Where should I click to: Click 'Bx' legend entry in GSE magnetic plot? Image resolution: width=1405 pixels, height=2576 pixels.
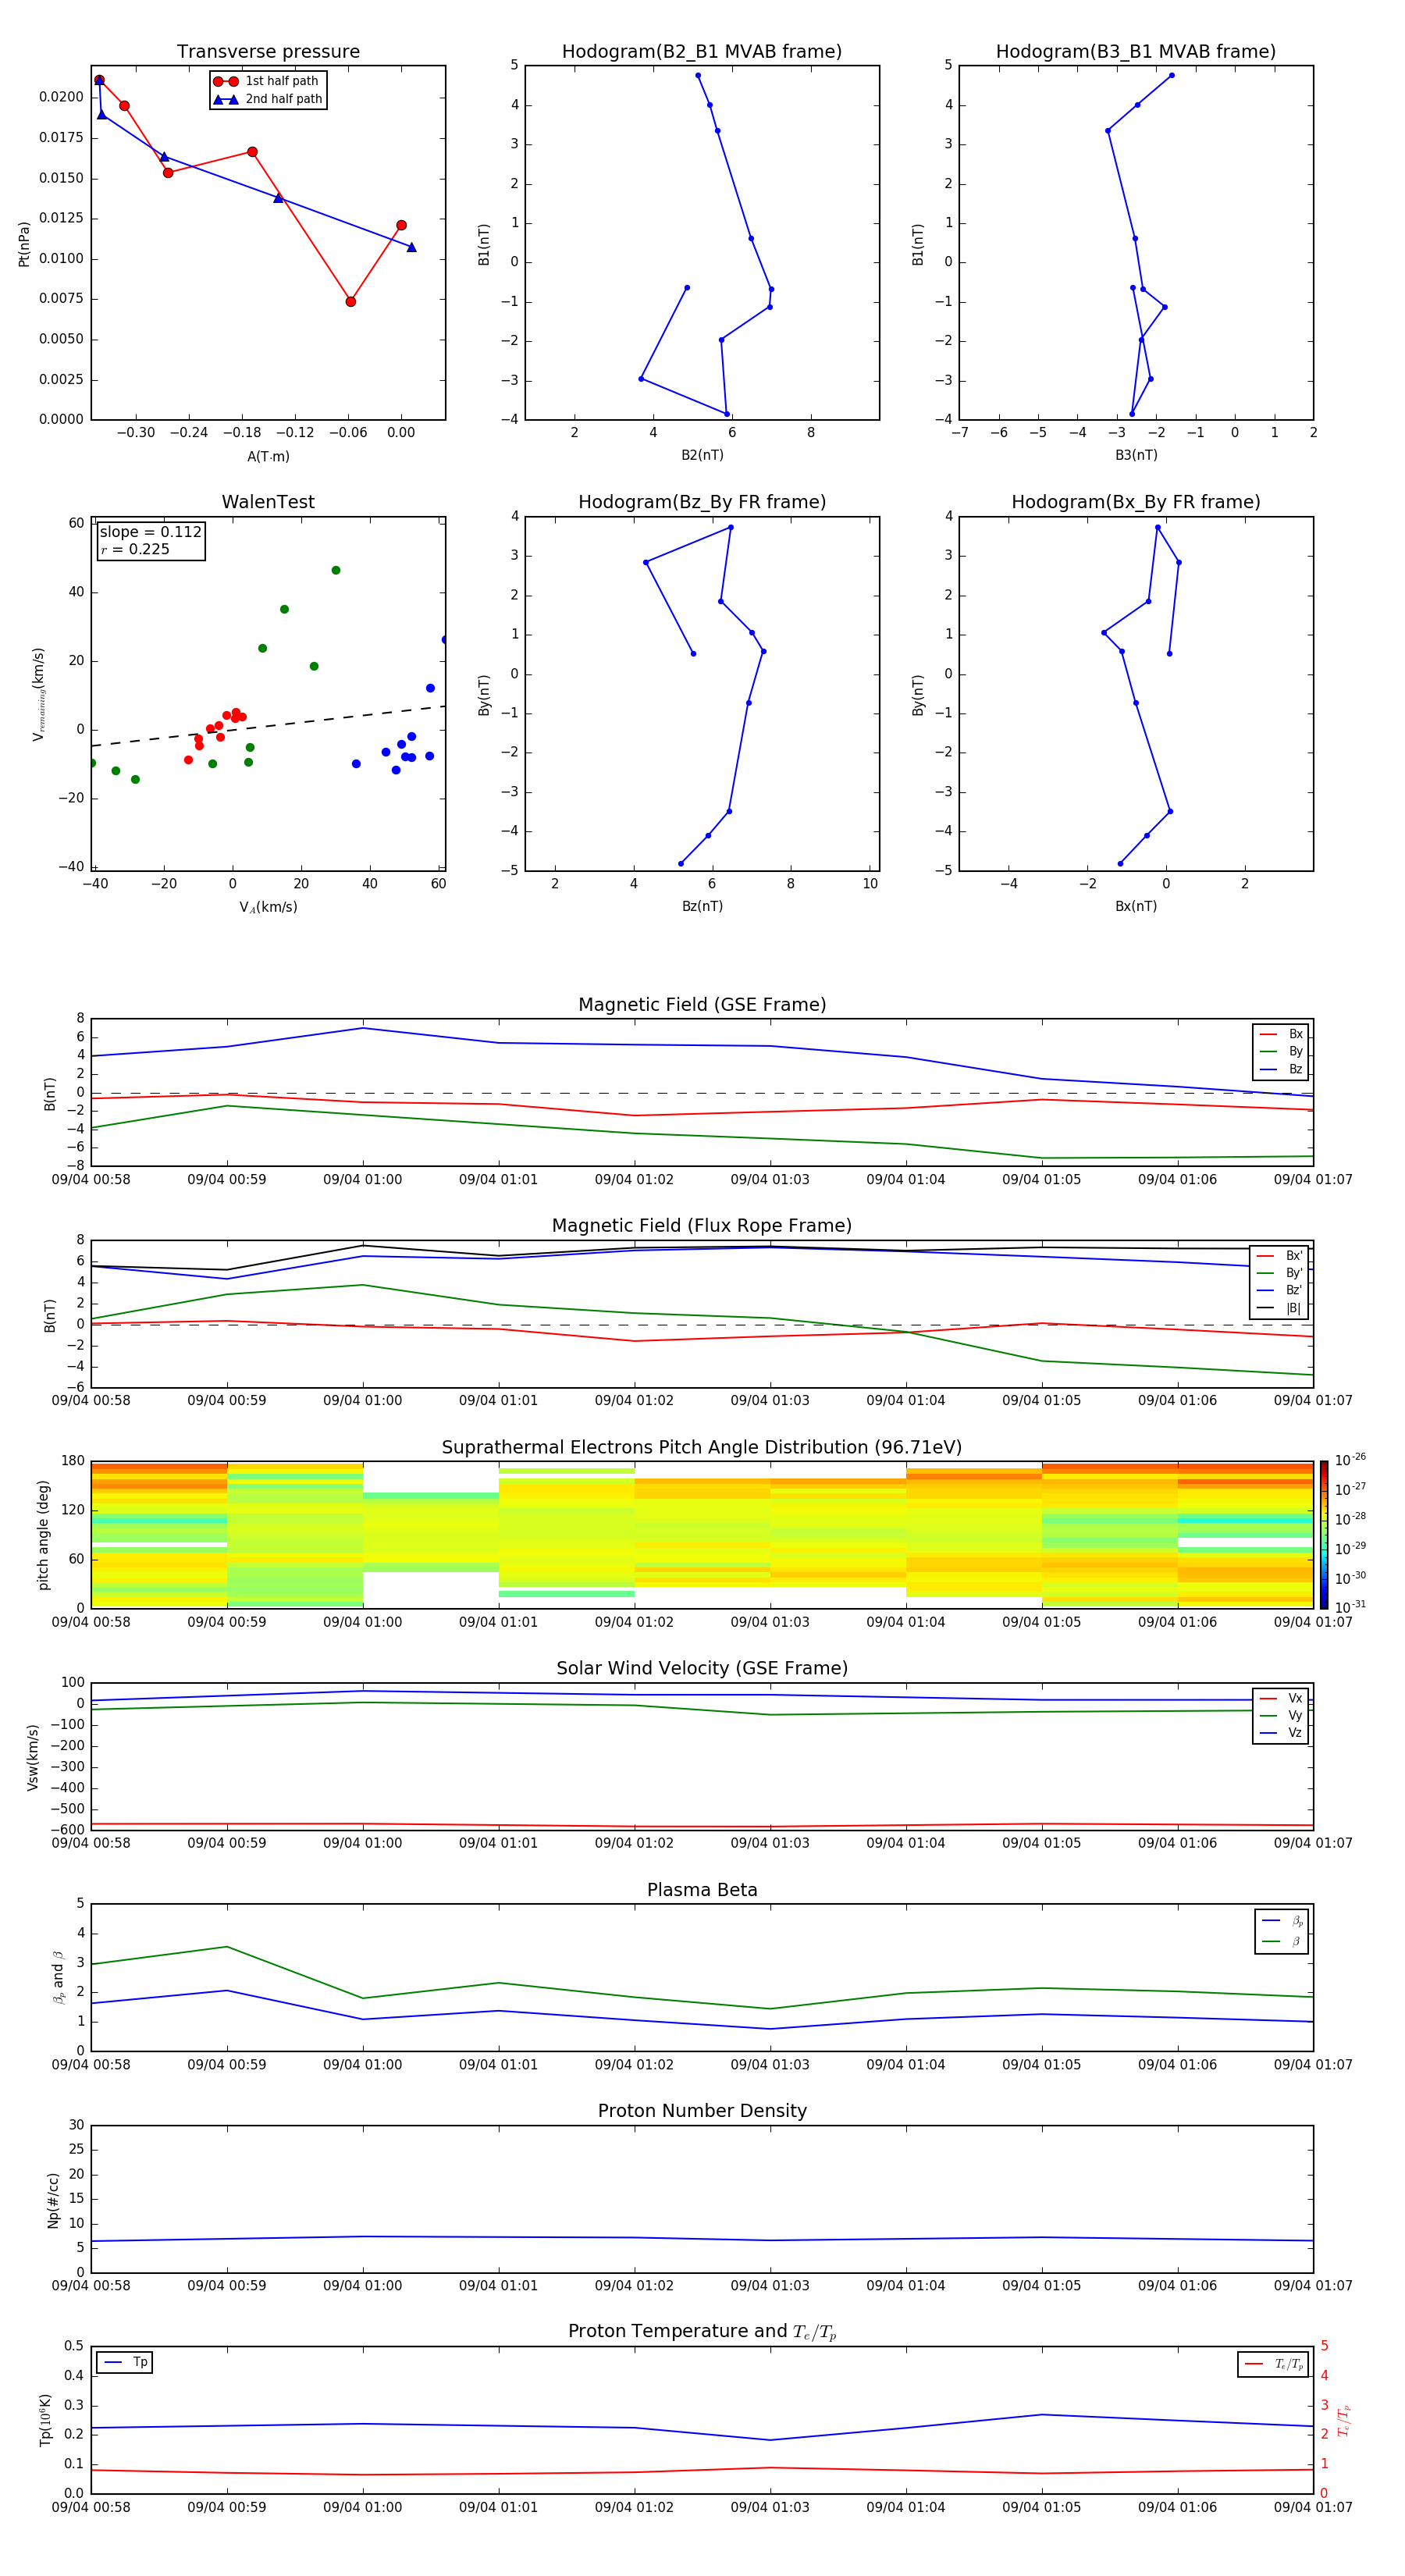(1281, 1034)
